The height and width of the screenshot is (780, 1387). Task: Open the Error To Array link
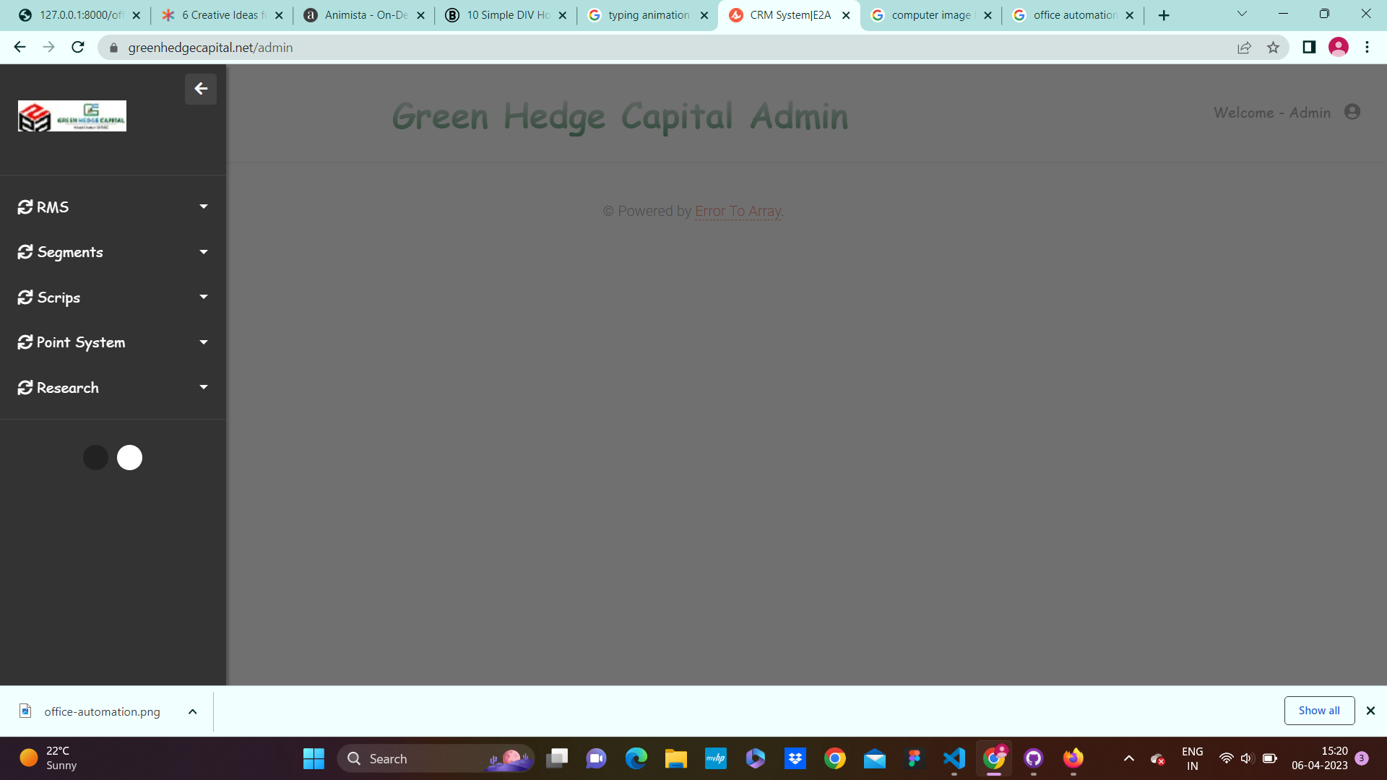tap(738, 211)
